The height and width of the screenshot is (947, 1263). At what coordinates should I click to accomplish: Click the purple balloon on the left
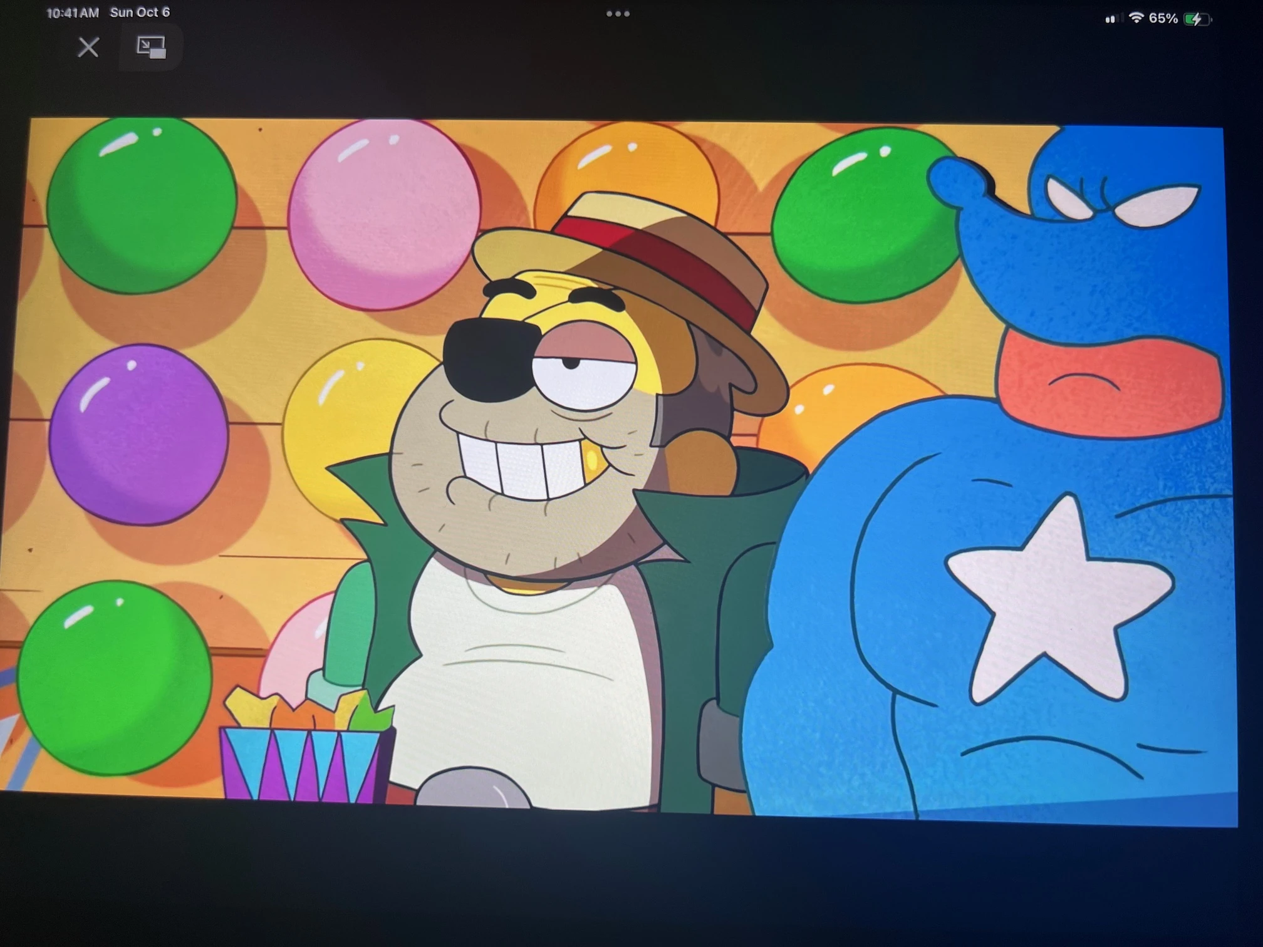pyautogui.click(x=138, y=435)
